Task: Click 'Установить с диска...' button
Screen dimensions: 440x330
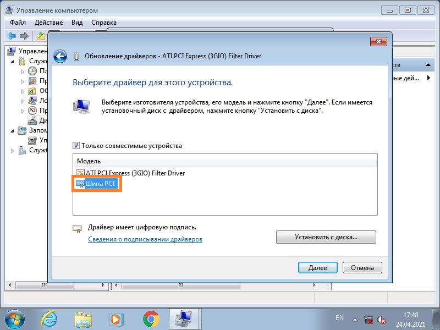Action: point(326,237)
